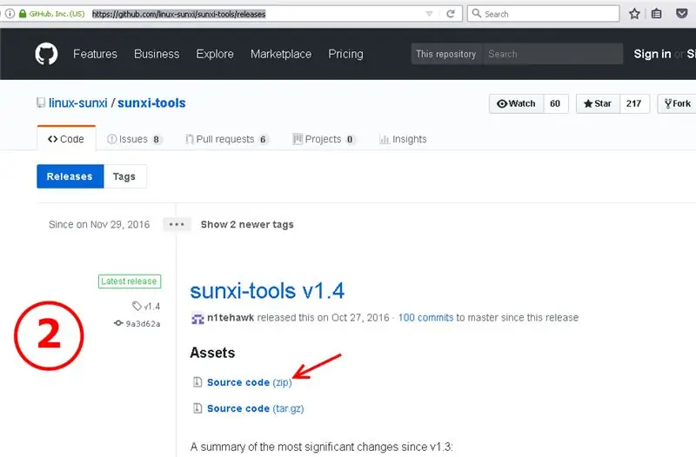696x457 pixels.
Task: Open the 100 commits comparison link
Action: 425,318
